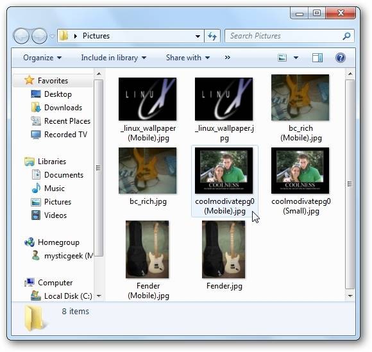Select Recent Places in sidebar
This screenshot has height=352, width=372.
(x=61, y=121)
